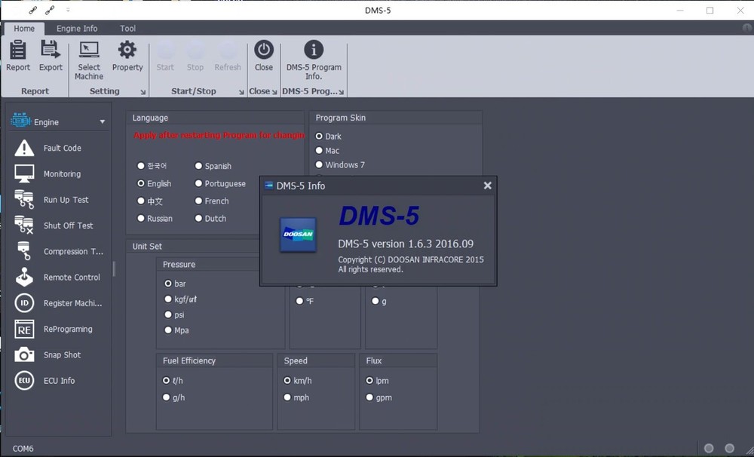Select Spanish language radio button
Viewport: 754px width, 457px height.
199,166
